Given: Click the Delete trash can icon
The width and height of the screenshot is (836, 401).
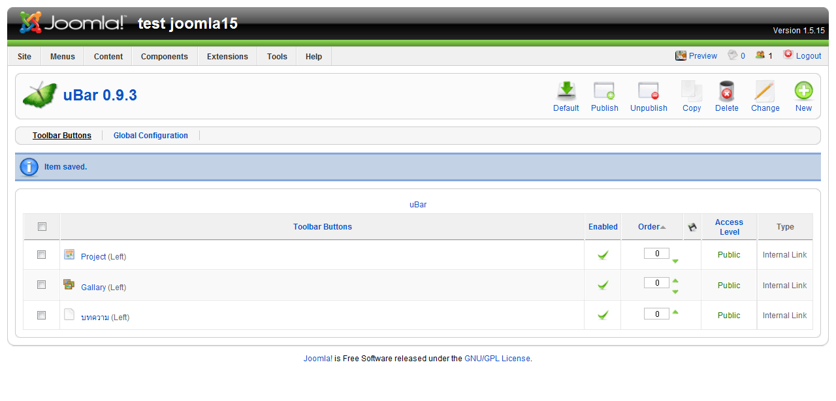Looking at the screenshot, I should click(726, 91).
